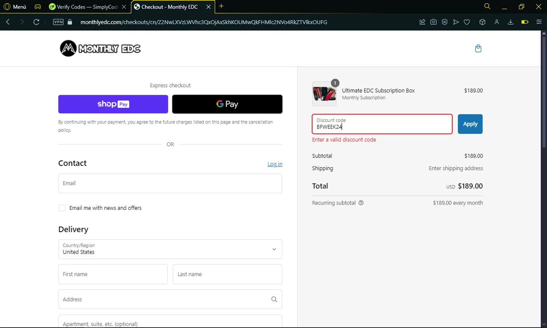This screenshot has height=328, width=547.
Task: Open the ad blocker shield icon
Action: [x=445, y=22]
